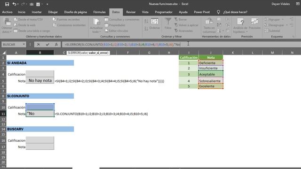The image size is (301, 169).
Task: Click the 'No hay nota' cell
Action: [40, 80]
